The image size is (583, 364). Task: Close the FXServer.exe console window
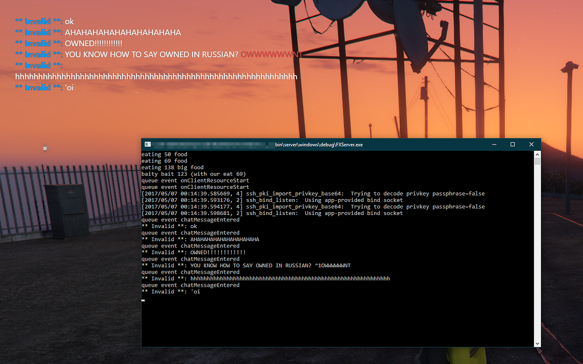531,144
